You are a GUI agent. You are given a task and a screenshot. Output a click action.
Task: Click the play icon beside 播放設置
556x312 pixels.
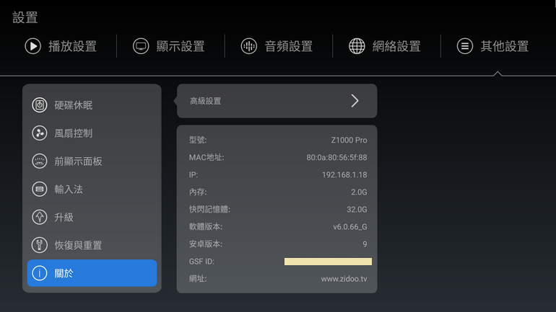33,46
